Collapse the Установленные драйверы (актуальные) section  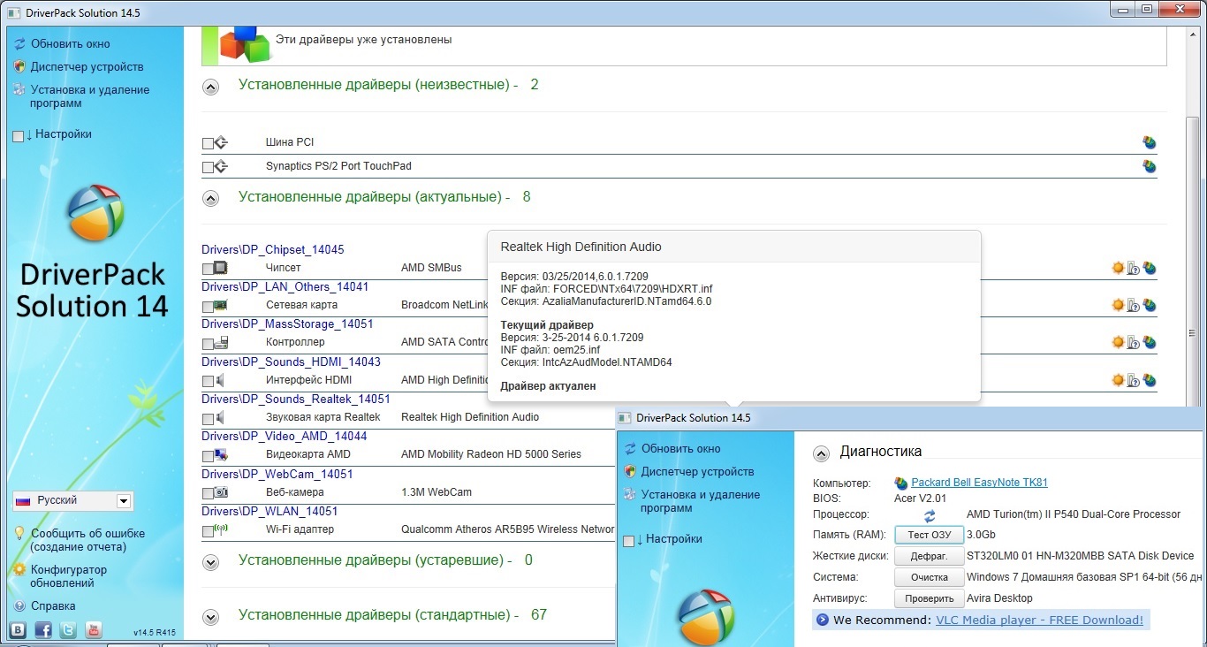pos(210,198)
